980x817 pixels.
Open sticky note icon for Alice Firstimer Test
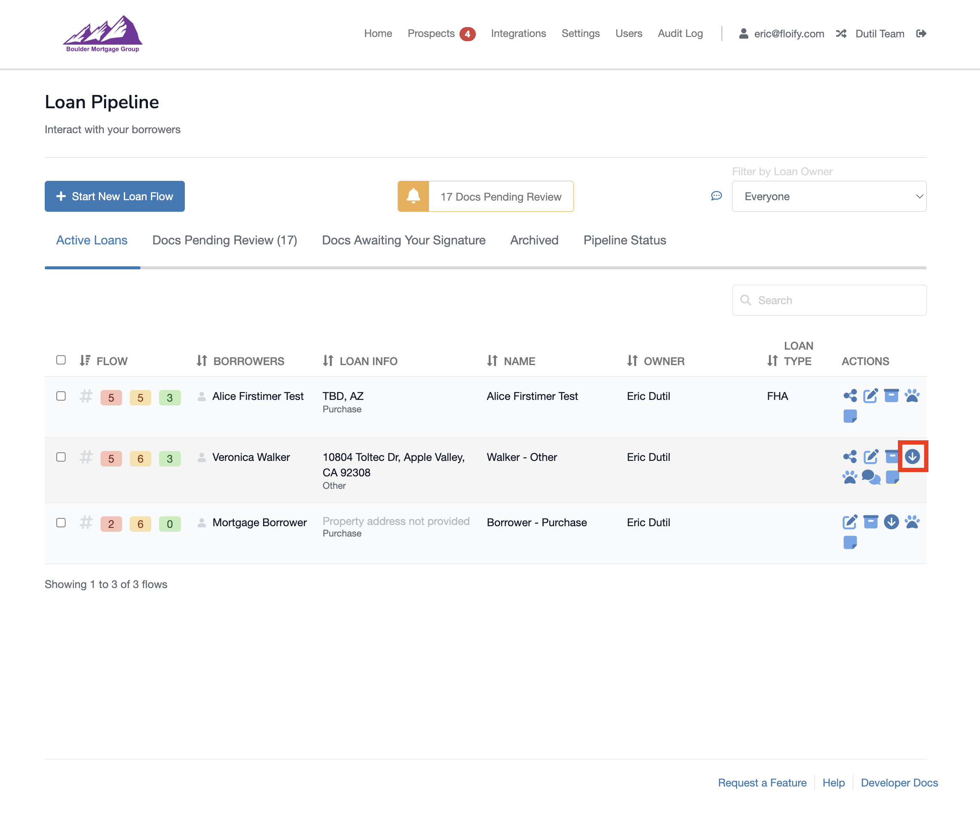click(x=850, y=416)
